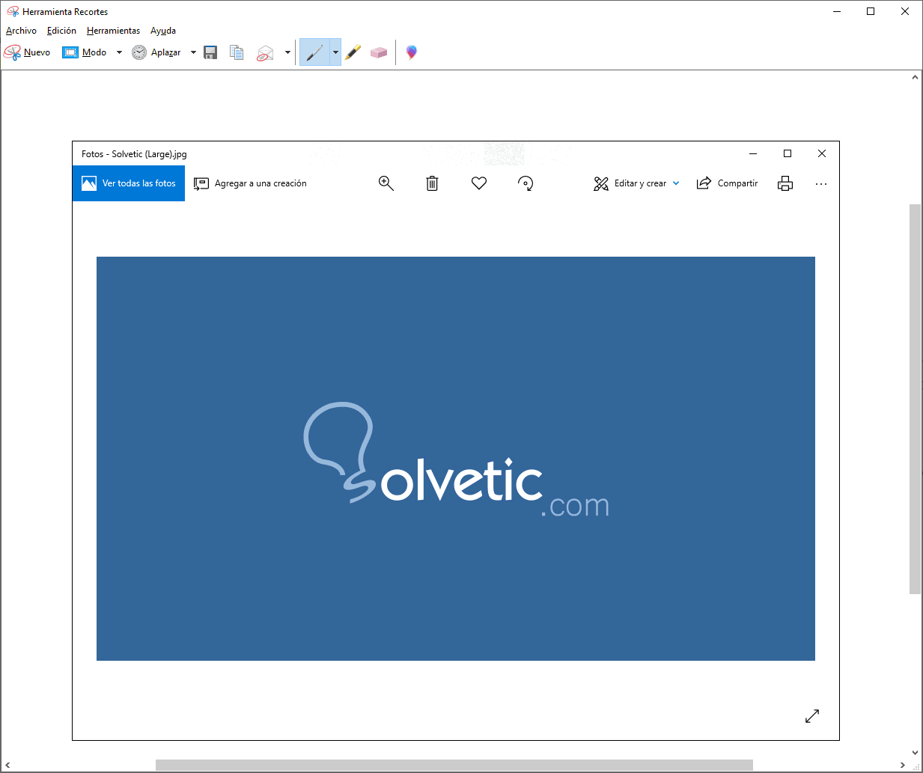Viewport: 923px width, 773px height.
Task: Click the printer icon in Fotos
Action: (785, 183)
